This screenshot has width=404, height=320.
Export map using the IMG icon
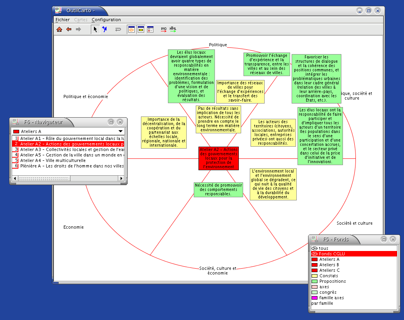coord(164,29)
